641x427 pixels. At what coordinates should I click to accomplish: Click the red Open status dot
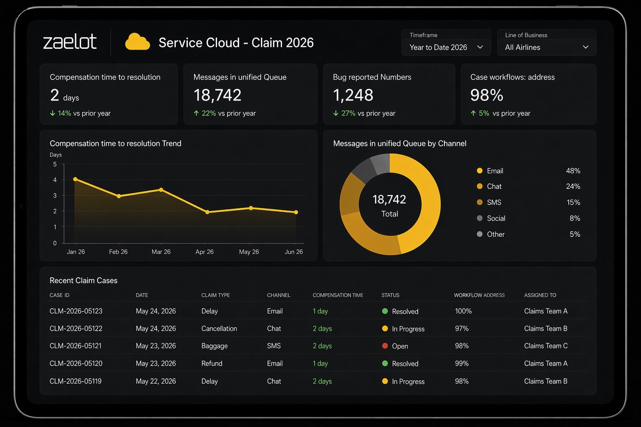coord(385,346)
